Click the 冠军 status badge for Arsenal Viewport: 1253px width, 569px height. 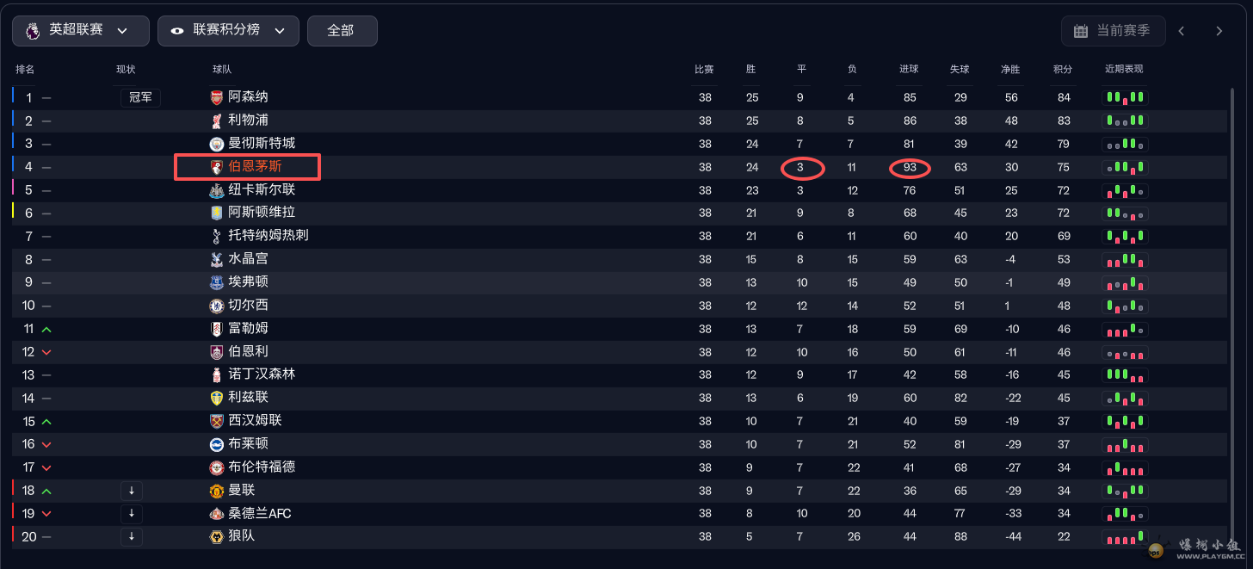(140, 97)
